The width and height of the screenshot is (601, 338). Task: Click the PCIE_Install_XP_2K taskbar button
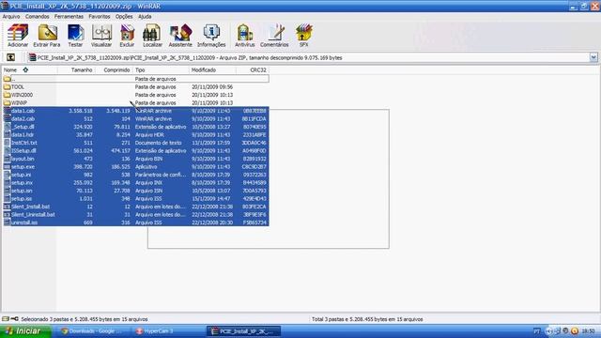(244, 331)
